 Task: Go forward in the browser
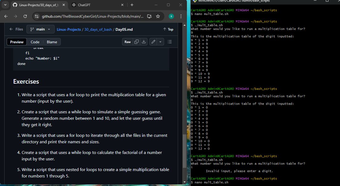15,16
